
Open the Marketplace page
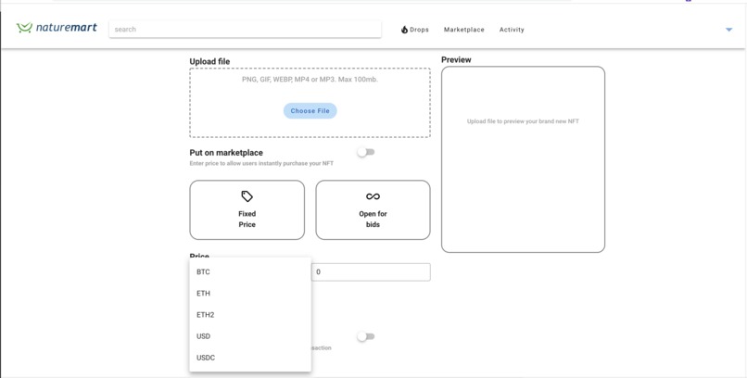pyautogui.click(x=464, y=30)
